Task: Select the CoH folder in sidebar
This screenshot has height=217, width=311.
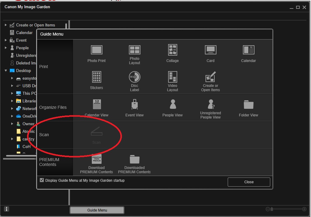Action: 26,146
